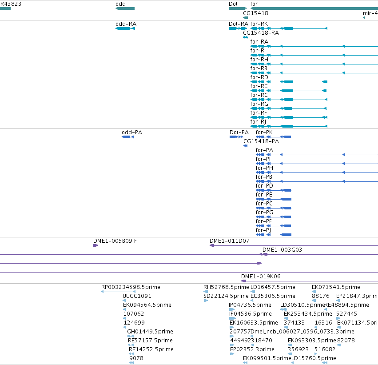The width and height of the screenshot is (378, 365).
Task: Click the for-RF transcript label
Action: (x=259, y=113)
